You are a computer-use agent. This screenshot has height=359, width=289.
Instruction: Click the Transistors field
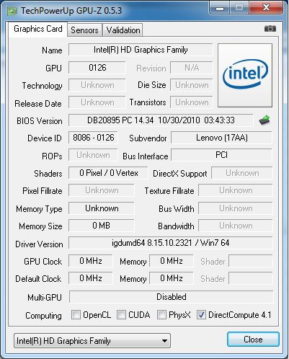tap(192, 102)
